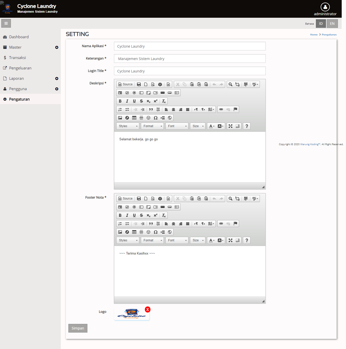346x349 pixels.
Task: Toggle Source mode in the Footer Nota editor
Action: (126, 199)
